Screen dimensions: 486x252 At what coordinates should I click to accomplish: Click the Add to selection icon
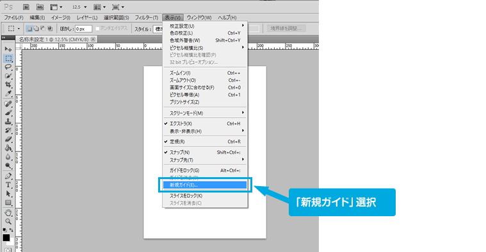[x=36, y=29]
